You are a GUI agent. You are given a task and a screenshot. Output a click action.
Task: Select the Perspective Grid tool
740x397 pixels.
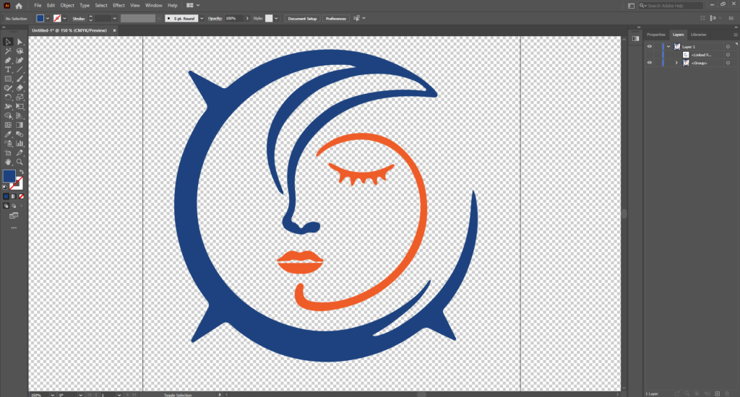(x=20, y=115)
